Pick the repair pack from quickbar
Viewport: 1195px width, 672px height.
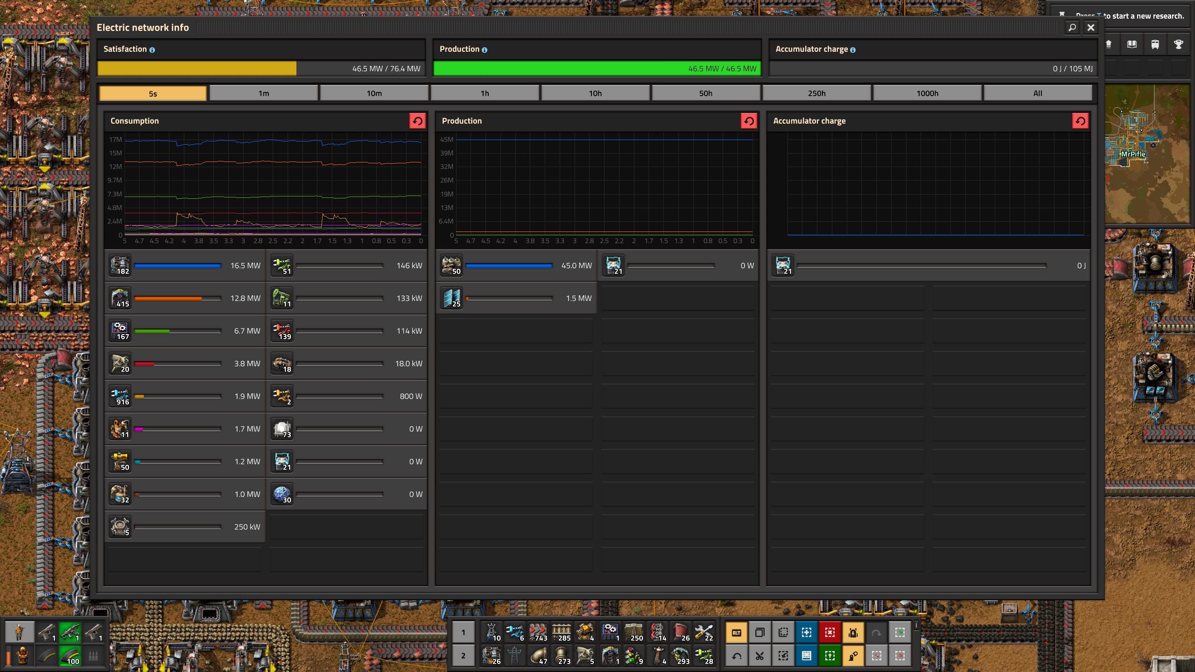pos(703,632)
